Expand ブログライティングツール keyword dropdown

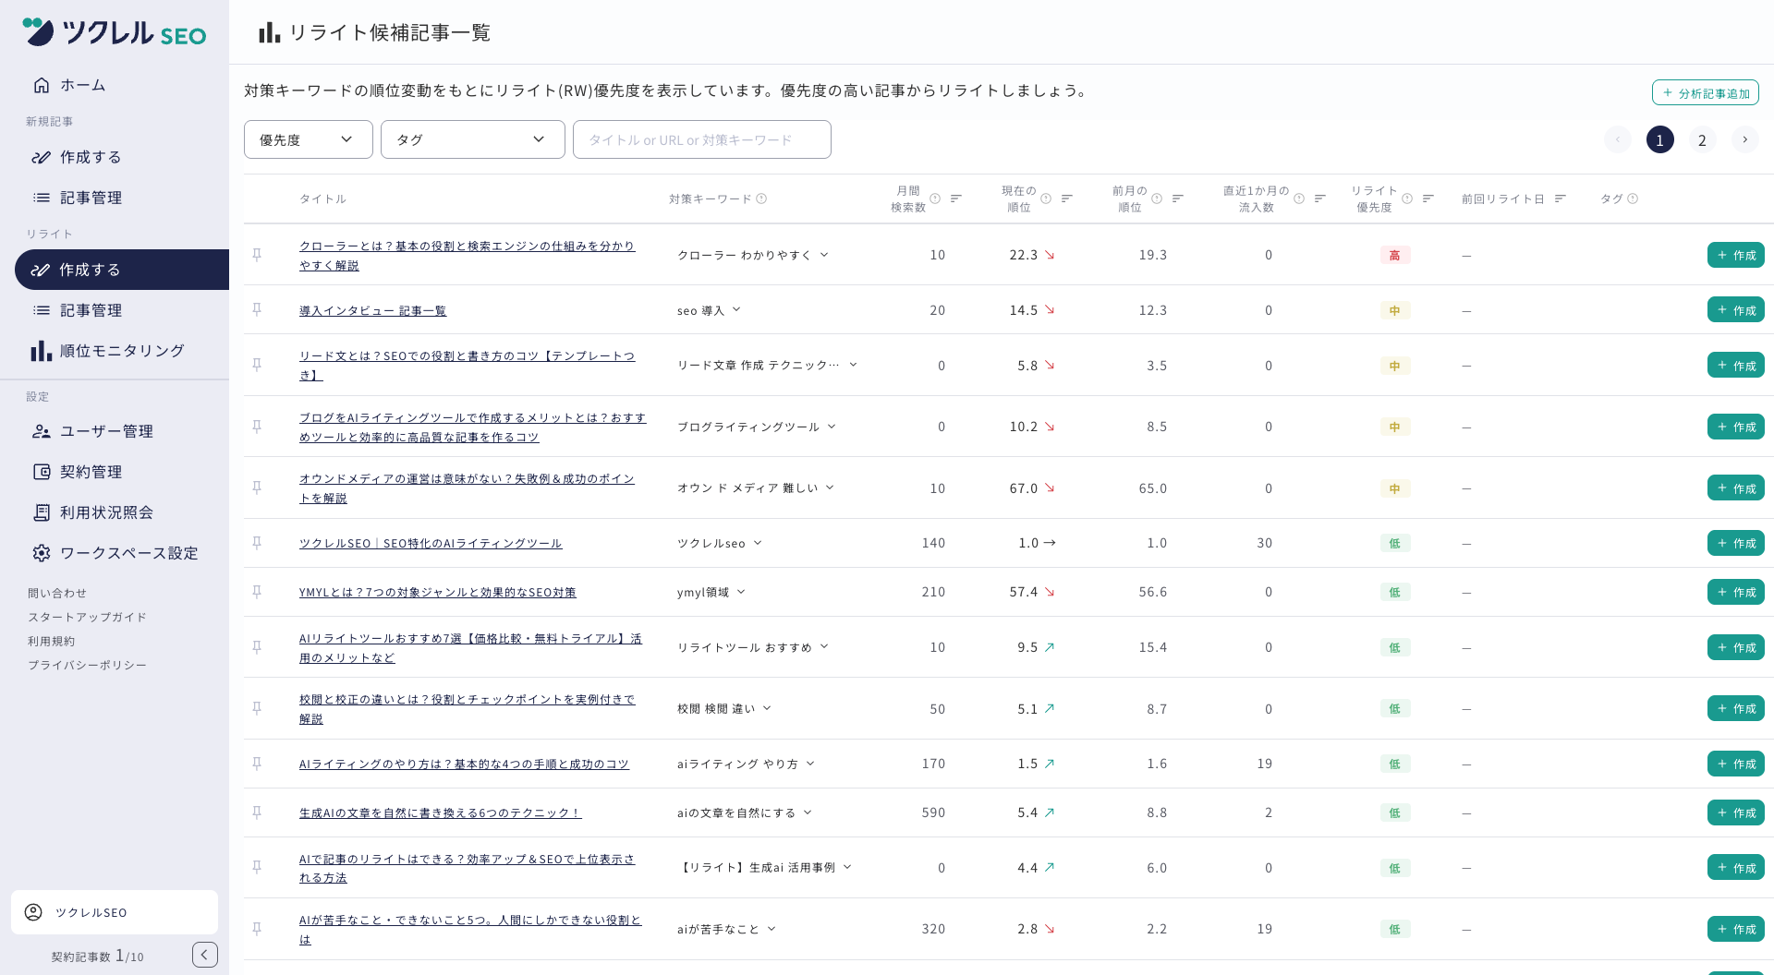tap(832, 427)
